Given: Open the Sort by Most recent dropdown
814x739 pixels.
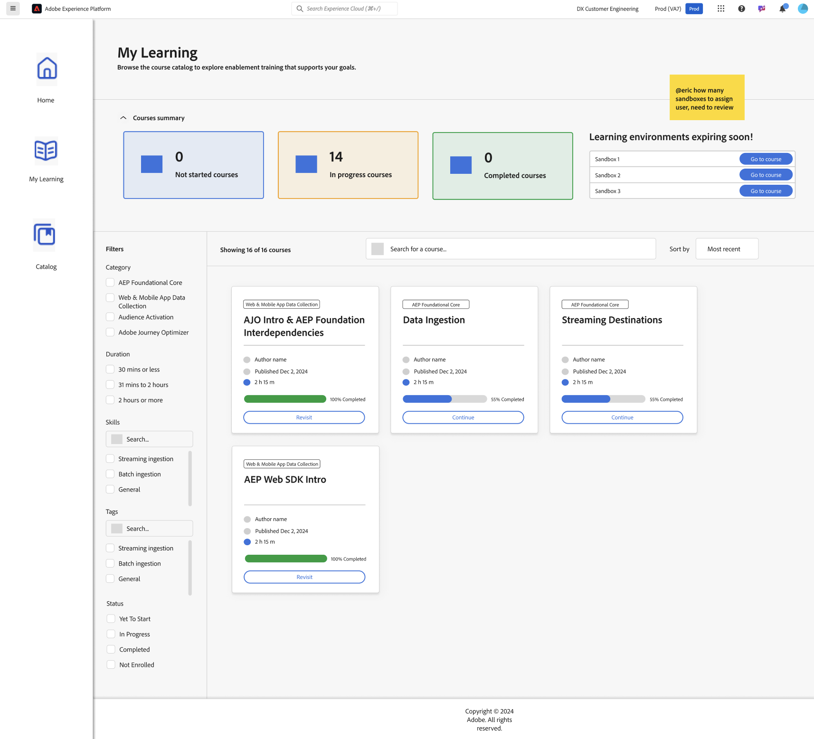Looking at the screenshot, I should 727,249.
